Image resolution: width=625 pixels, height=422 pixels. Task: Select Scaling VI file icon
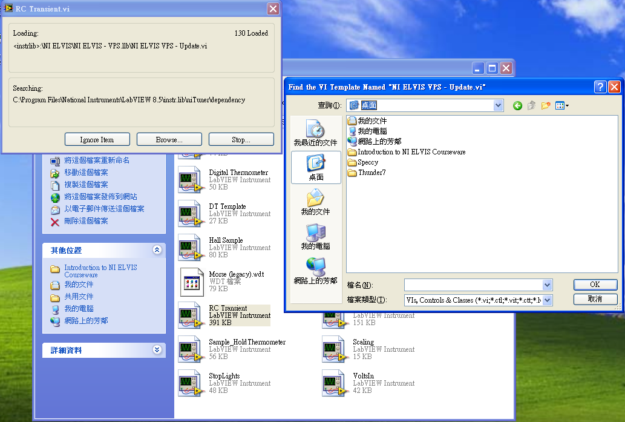pos(334,349)
